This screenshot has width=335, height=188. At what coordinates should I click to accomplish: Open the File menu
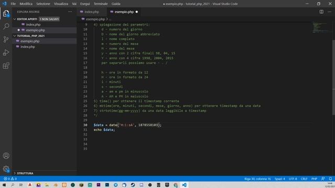13,4
